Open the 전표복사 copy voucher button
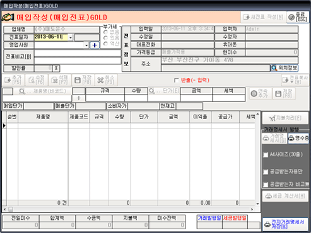311x233 pixels. [x=295, y=80]
